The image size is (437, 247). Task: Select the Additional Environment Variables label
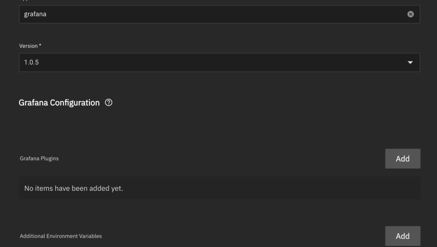[x=61, y=236]
